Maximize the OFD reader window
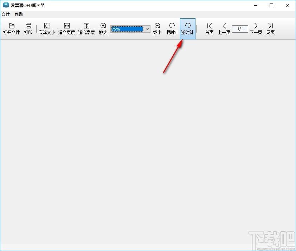 (271, 5)
